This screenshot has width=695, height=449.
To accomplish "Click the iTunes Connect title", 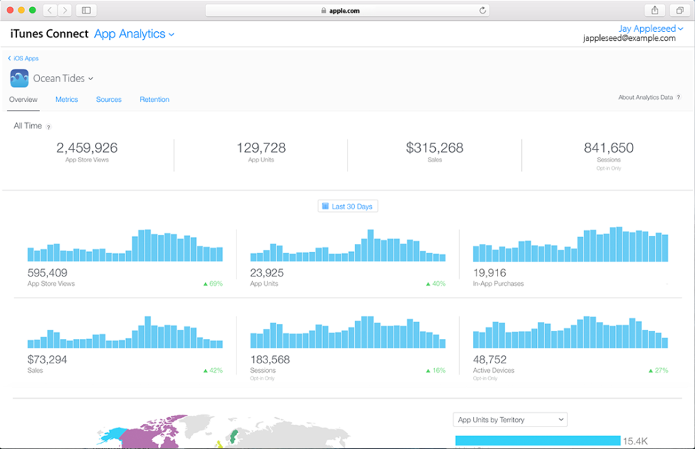I will [x=49, y=34].
